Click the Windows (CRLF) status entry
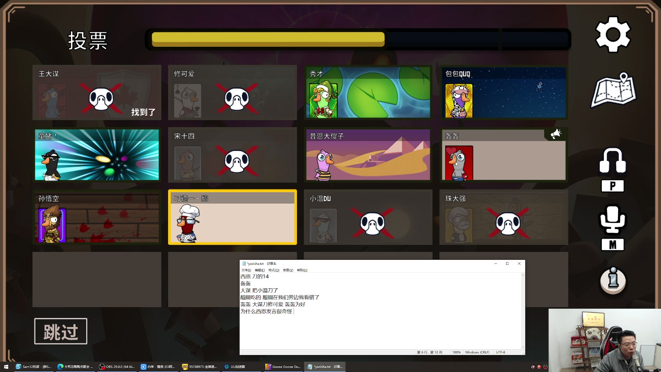Viewport: 661px width, 372px height. pos(477,352)
